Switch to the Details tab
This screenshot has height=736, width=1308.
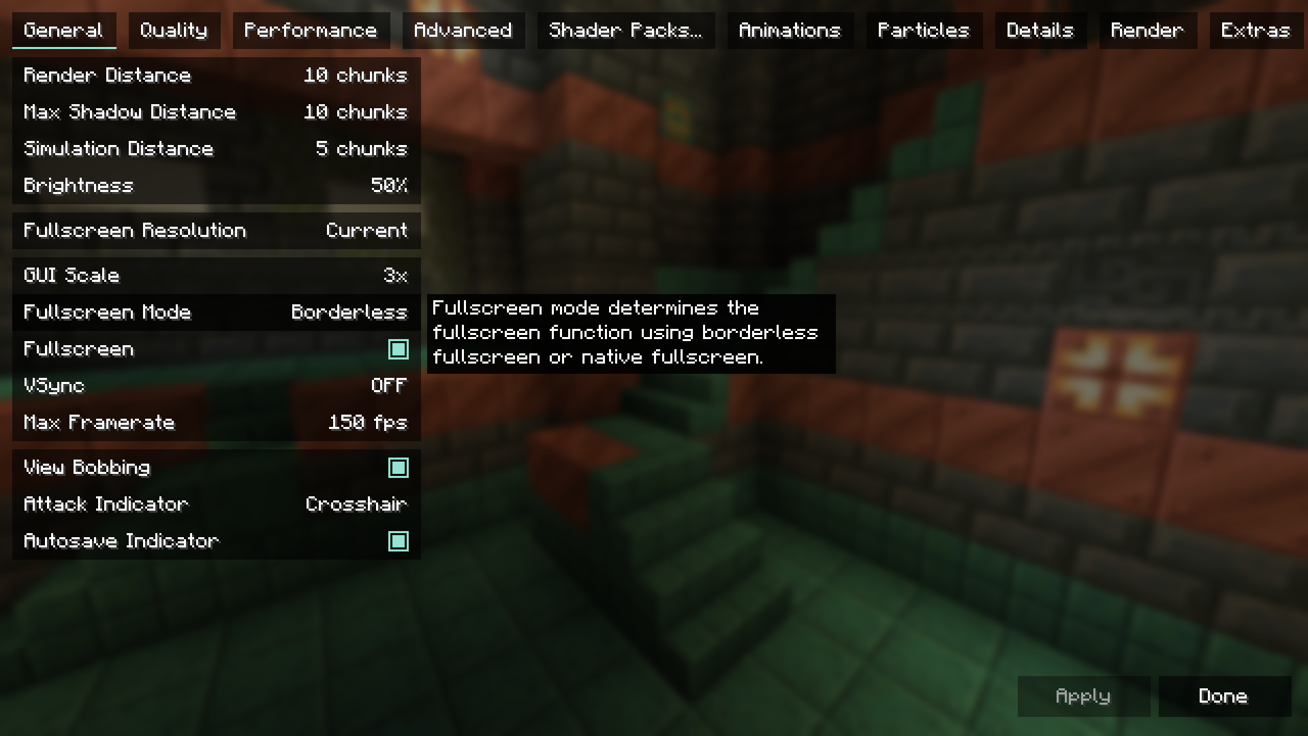coord(1040,30)
